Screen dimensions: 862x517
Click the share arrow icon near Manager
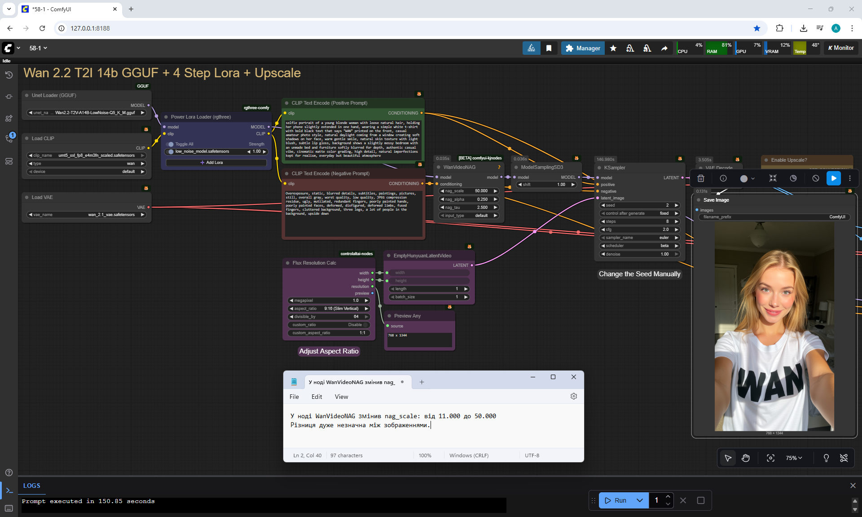pyautogui.click(x=664, y=48)
